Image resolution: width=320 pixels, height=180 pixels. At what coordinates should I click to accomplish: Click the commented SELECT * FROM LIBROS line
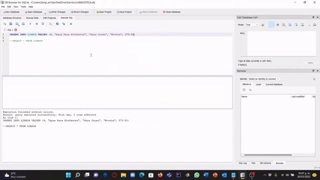[26, 41]
